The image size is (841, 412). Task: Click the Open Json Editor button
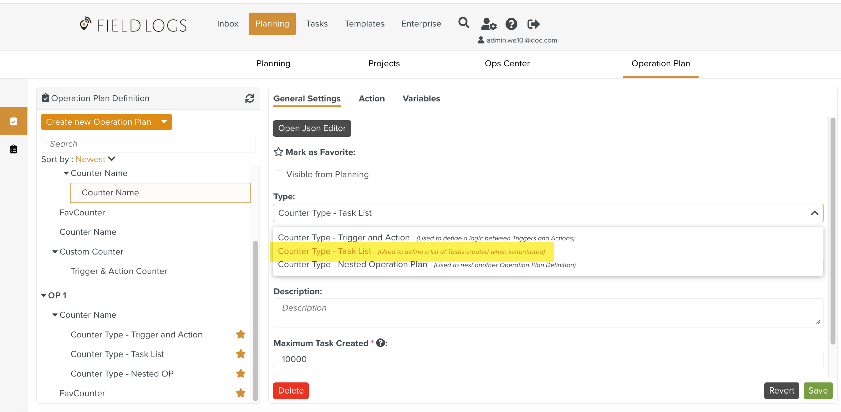312,128
